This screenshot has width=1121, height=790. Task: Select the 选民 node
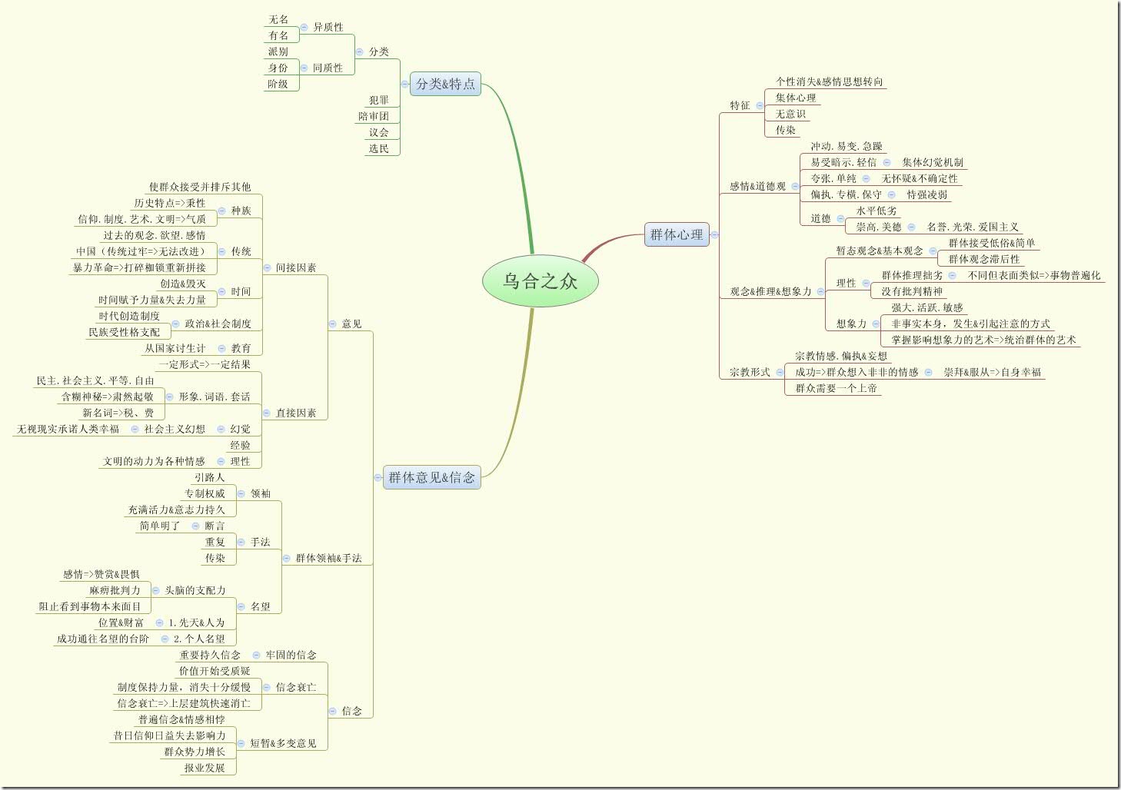coord(379,148)
